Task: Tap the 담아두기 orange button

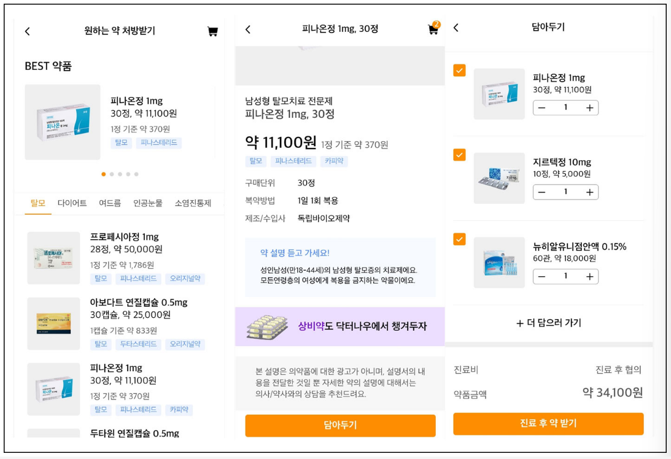Action: click(340, 425)
